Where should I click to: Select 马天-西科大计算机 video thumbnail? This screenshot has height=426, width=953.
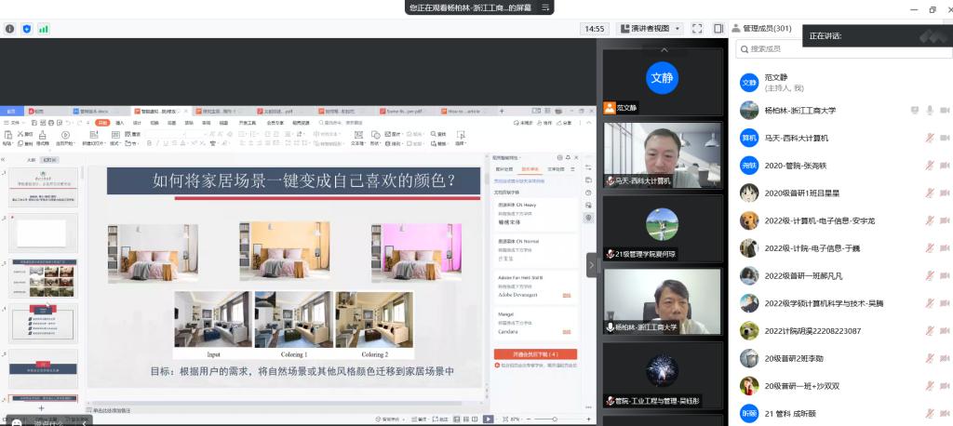click(x=662, y=153)
